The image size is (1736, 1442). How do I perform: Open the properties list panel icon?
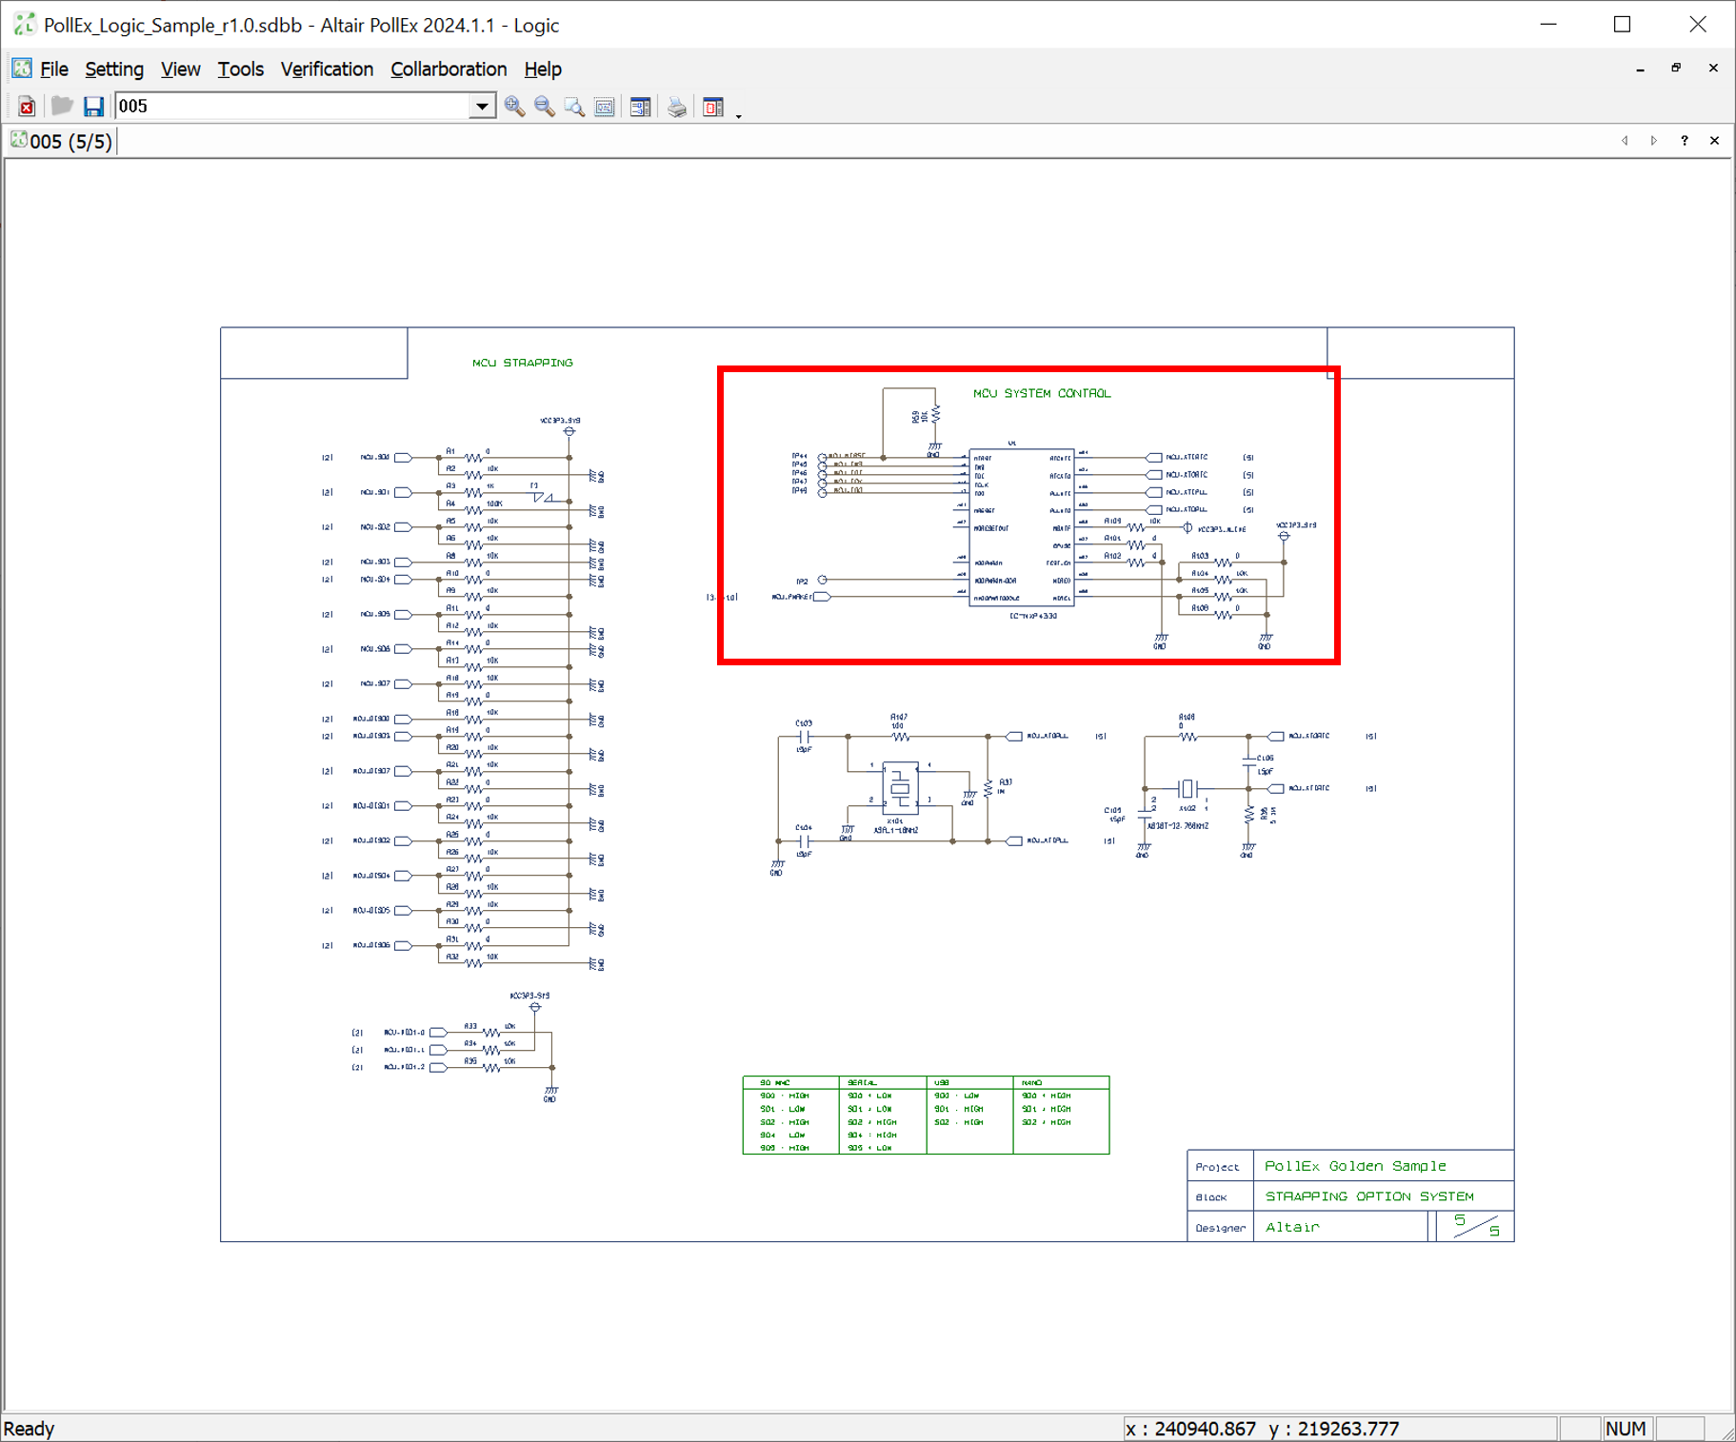[640, 107]
